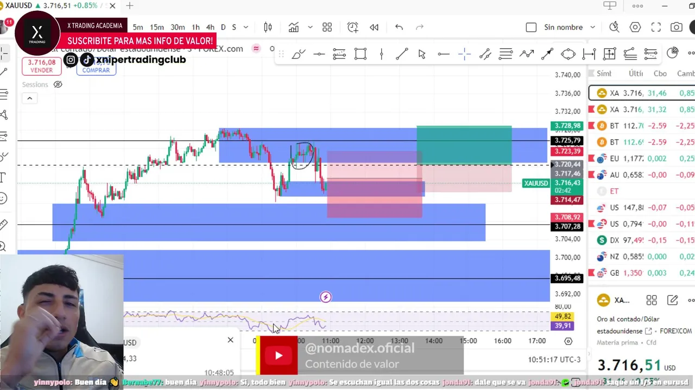Open the indicator templates grid icon
Viewport: 695px width, 390px height.
pos(327,27)
